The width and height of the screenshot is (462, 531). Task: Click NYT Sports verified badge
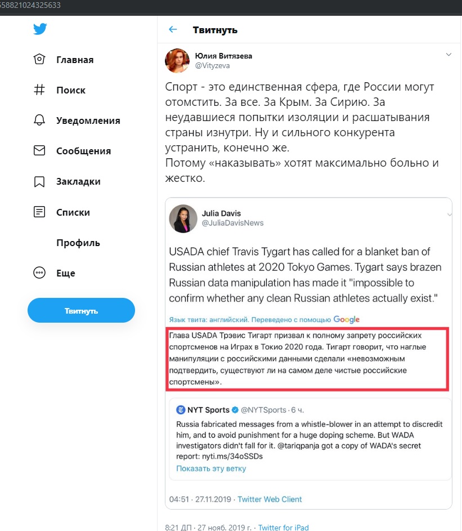click(235, 410)
